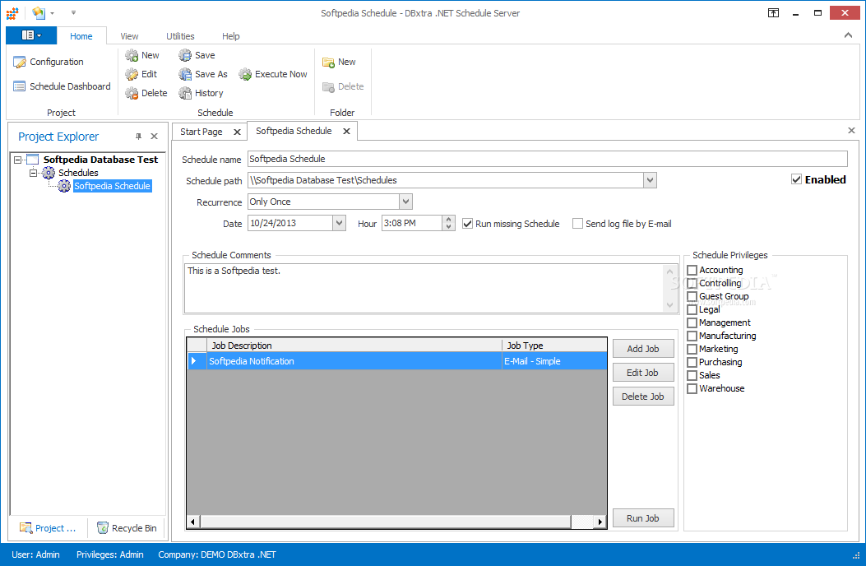Click the quick access tag icon
The image size is (866, 566).
tap(38, 12)
